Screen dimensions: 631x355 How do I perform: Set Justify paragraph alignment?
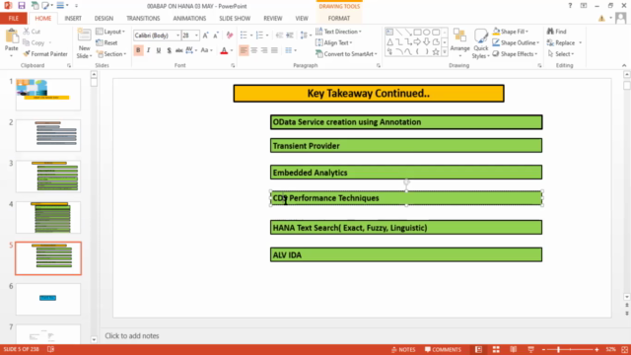274,50
